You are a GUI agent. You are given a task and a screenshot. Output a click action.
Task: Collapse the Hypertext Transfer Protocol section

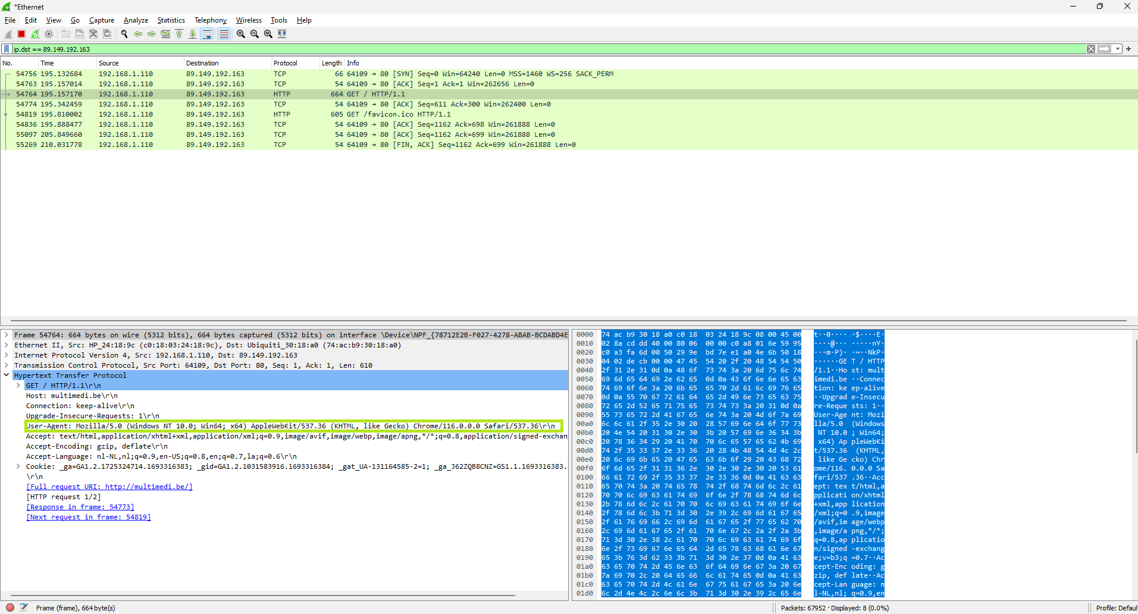tap(7, 375)
